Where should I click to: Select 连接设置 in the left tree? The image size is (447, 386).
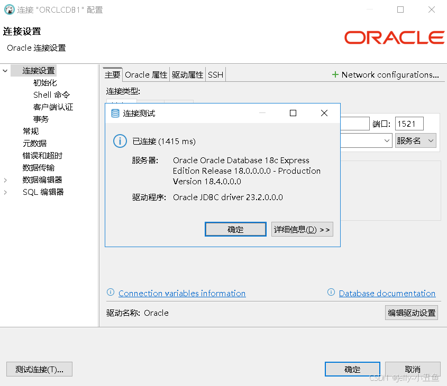pyautogui.click(x=39, y=71)
